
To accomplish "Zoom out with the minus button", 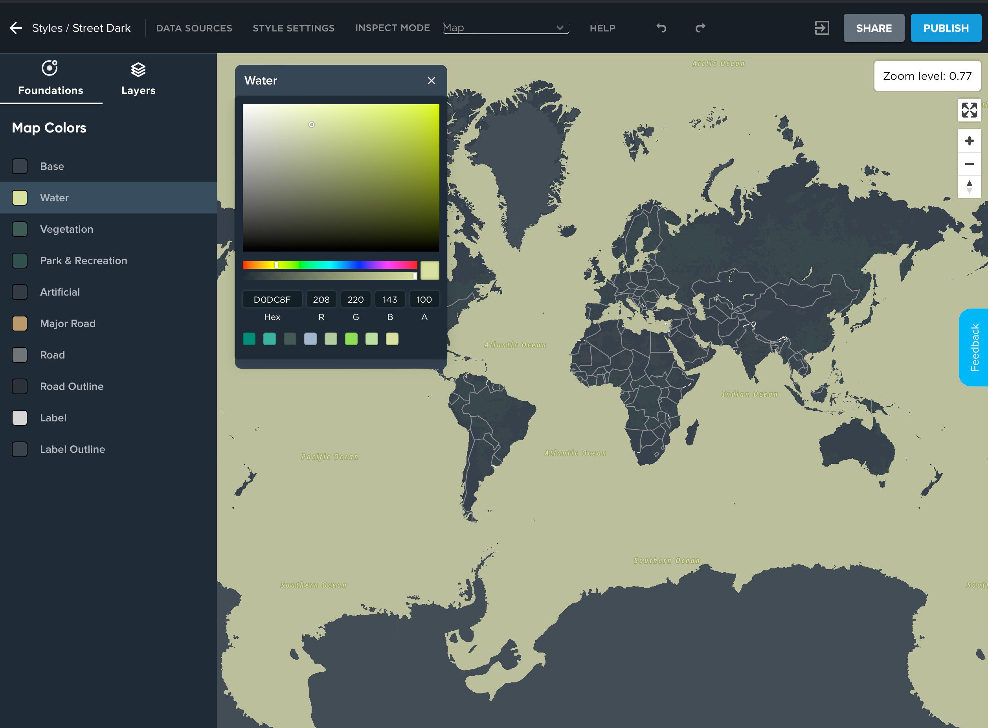I will point(969,164).
